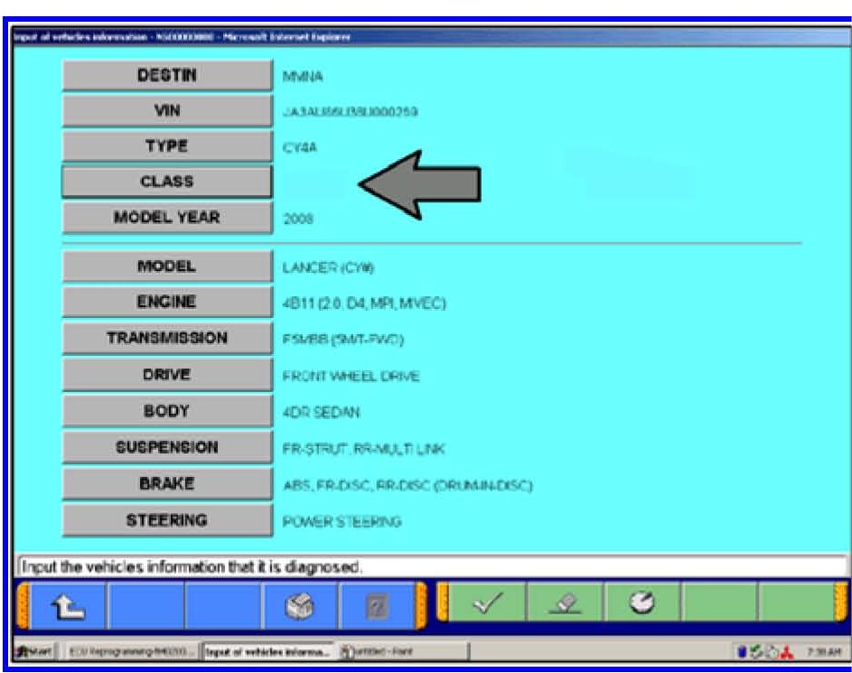Click the taskbar clock

click(x=824, y=652)
